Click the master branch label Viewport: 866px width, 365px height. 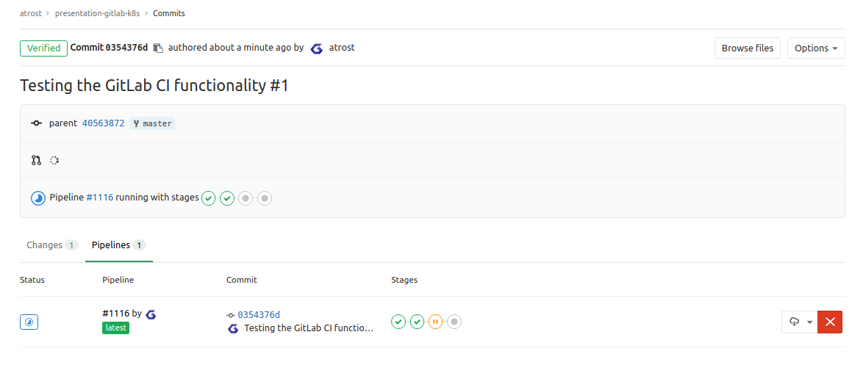click(x=153, y=123)
